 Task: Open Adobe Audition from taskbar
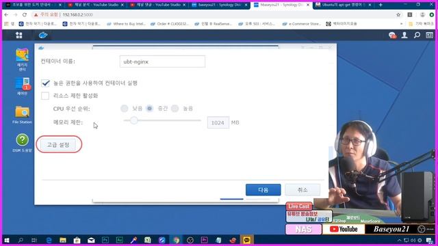[x=119, y=240]
